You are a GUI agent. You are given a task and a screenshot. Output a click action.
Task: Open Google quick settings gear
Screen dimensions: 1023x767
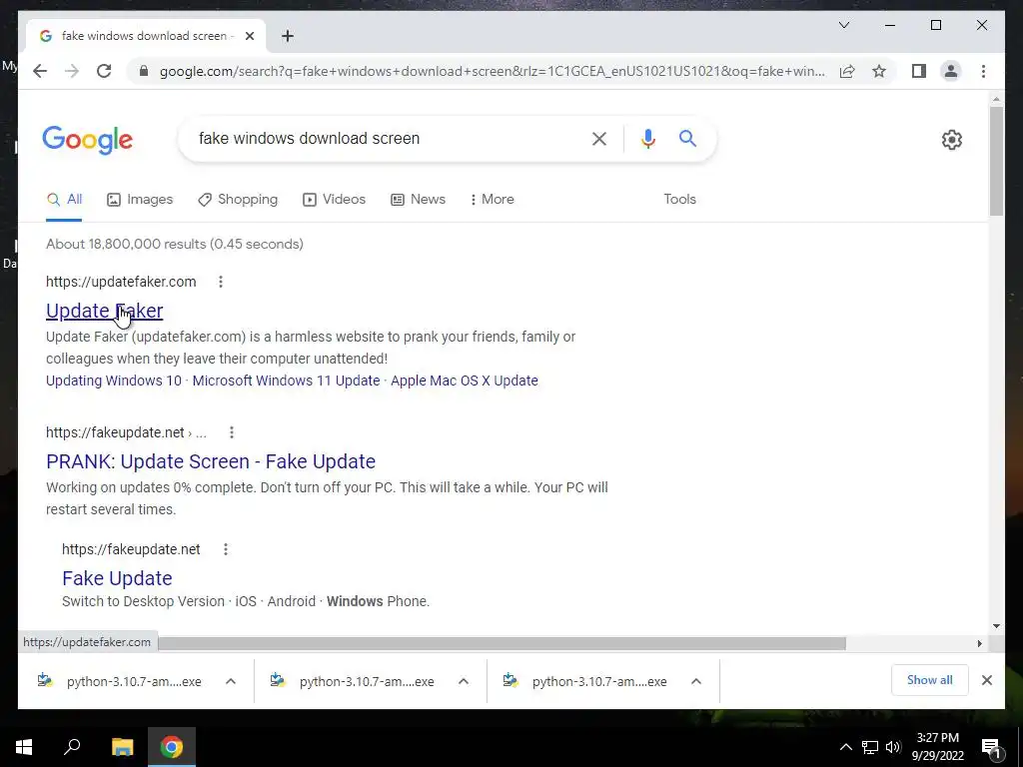click(951, 140)
